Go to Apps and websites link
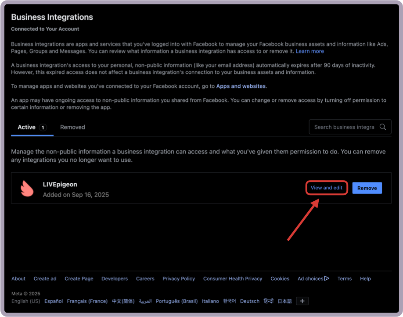 coord(241,86)
